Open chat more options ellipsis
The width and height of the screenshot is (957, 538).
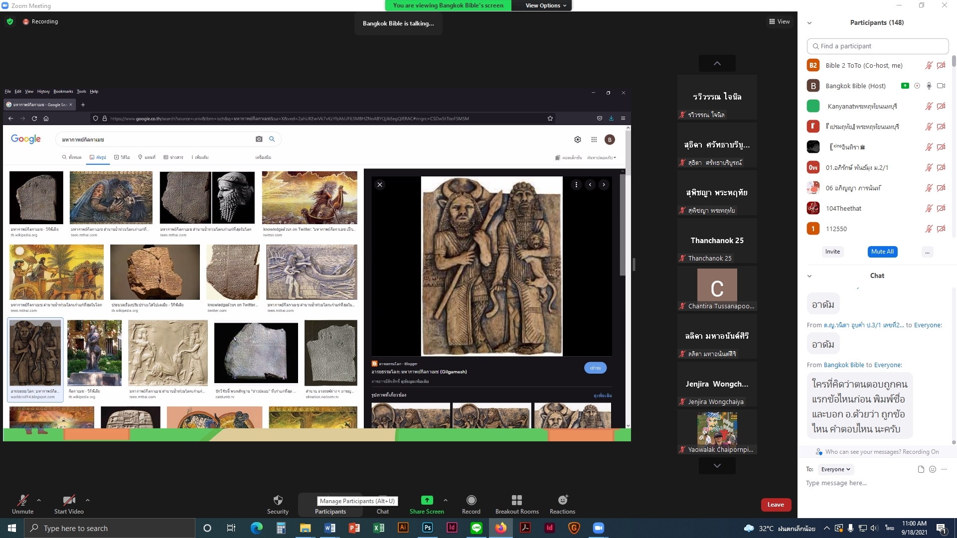click(944, 469)
